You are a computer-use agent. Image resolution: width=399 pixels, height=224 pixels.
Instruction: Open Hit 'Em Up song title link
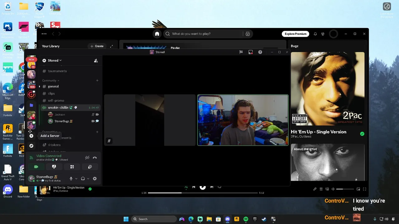[319, 132]
